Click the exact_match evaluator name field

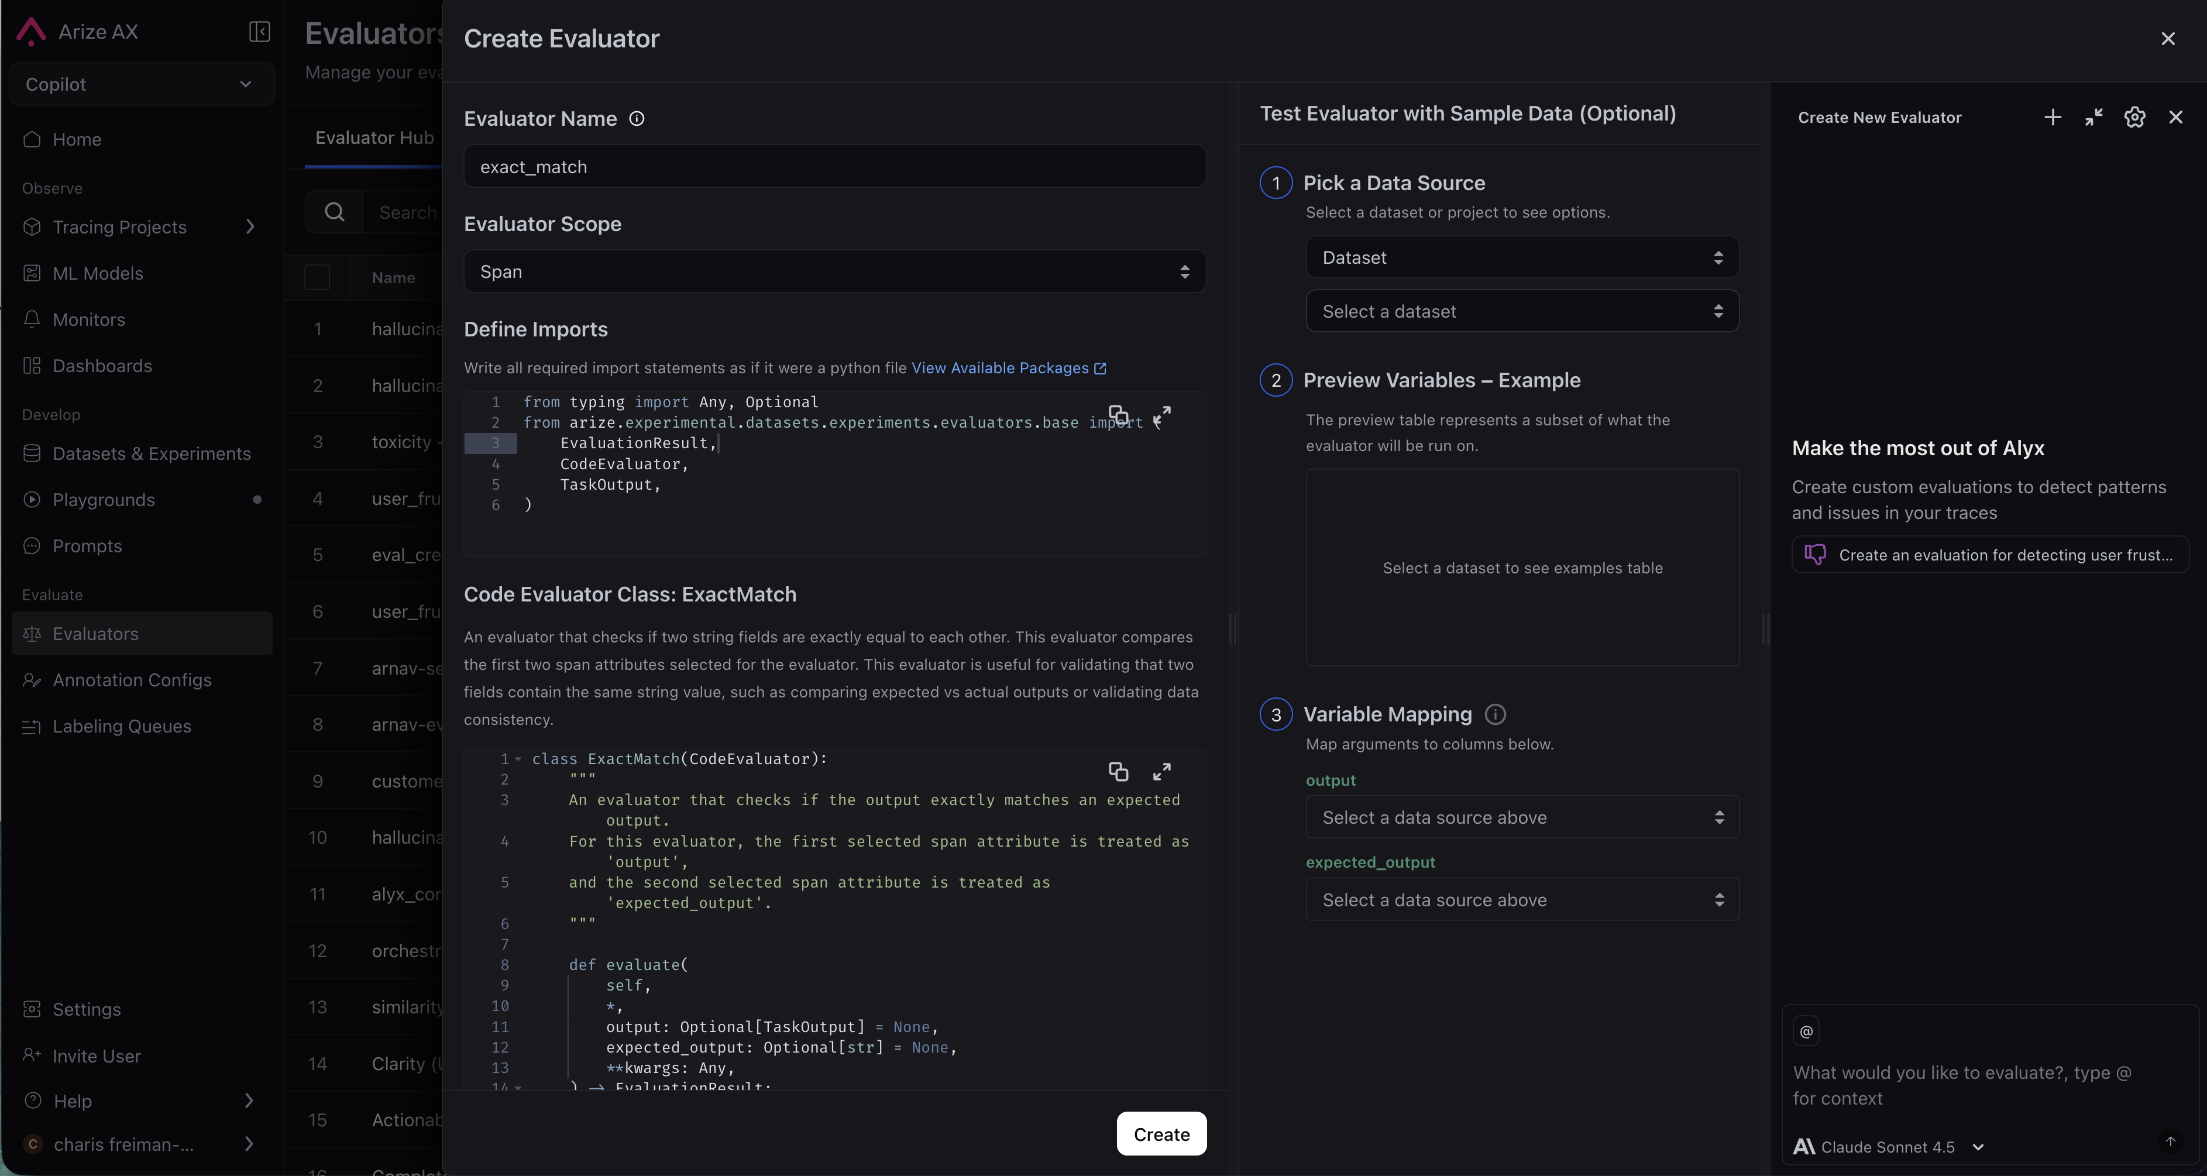(x=834, y=166)
